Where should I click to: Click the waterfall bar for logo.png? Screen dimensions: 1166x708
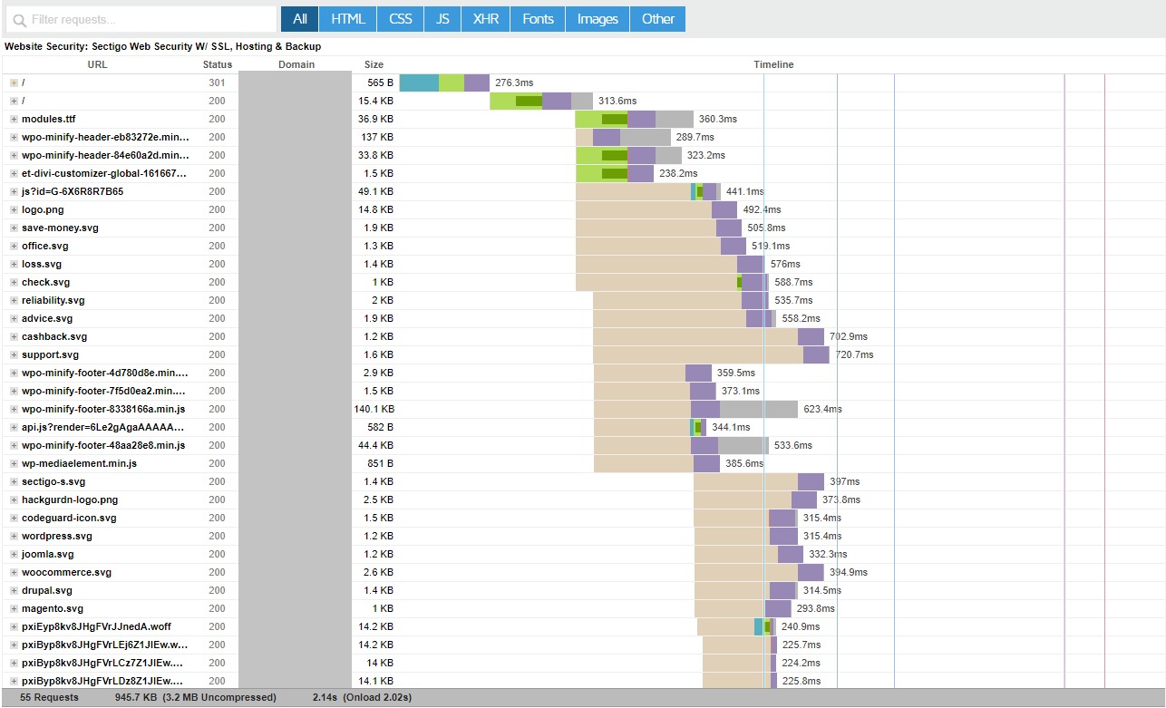[x=656, y=209]
